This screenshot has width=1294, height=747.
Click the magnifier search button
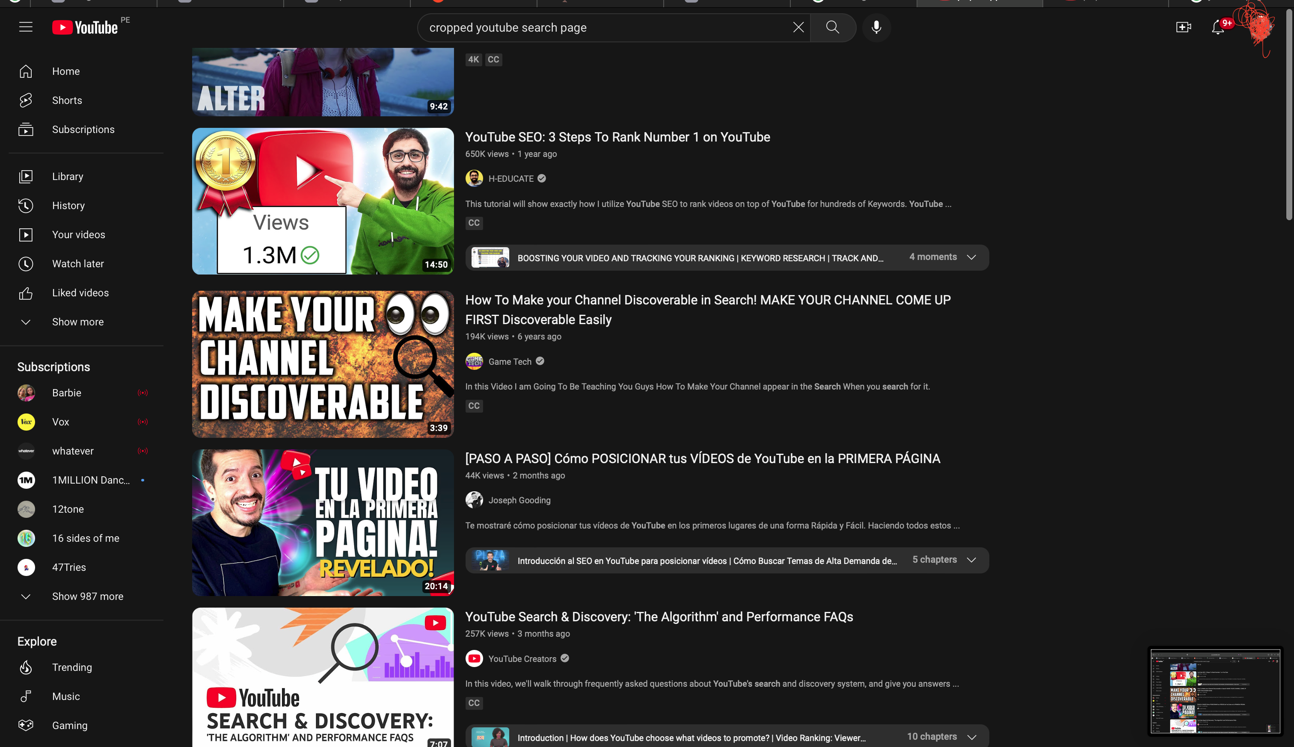pyautogui.click(x=832, y=27)
